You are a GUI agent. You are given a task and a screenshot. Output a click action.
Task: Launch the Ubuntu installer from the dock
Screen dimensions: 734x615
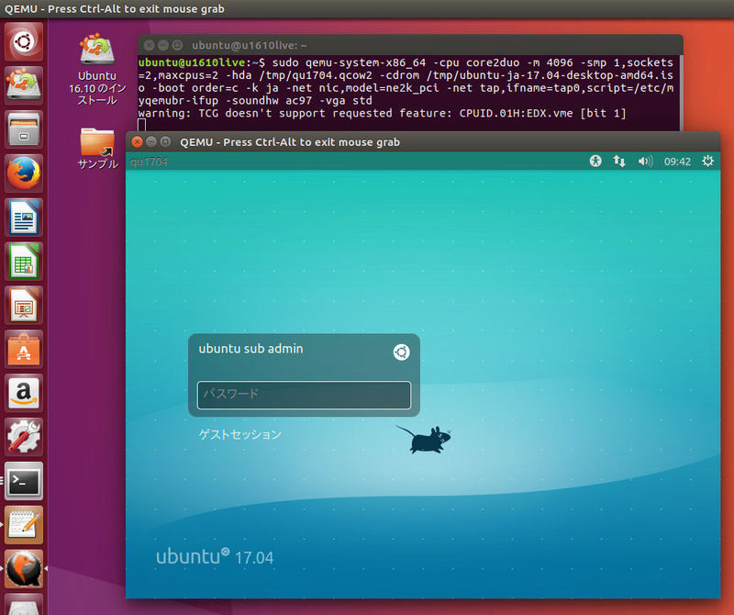[24, 85]
